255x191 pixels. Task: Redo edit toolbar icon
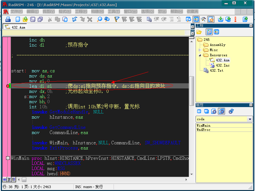82,19
